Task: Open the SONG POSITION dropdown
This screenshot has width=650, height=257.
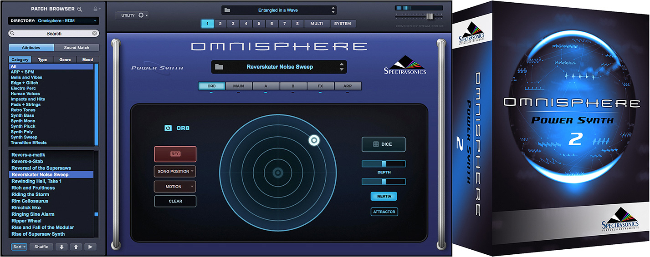Action: 175,172
